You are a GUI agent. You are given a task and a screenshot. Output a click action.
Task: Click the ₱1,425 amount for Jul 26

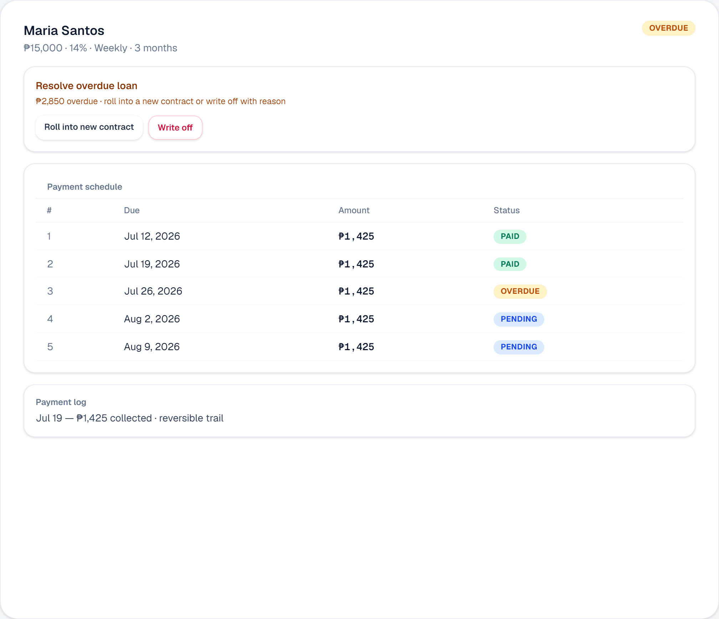coord(356,291)
